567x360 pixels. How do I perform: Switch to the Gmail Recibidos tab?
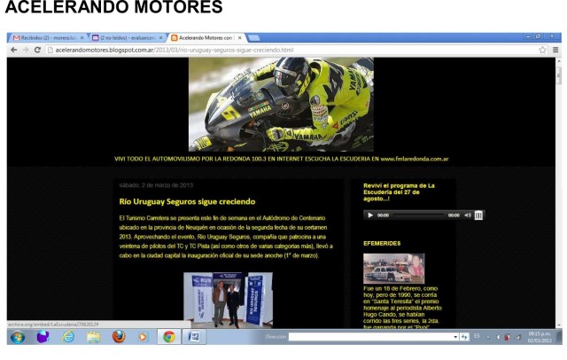click(44, 38)
